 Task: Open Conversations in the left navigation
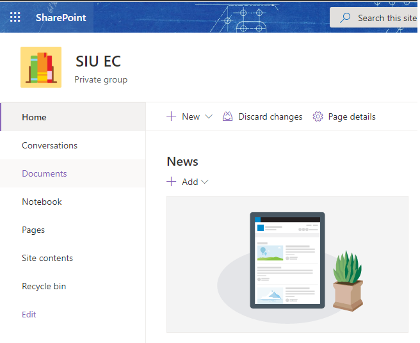(73, 145)
